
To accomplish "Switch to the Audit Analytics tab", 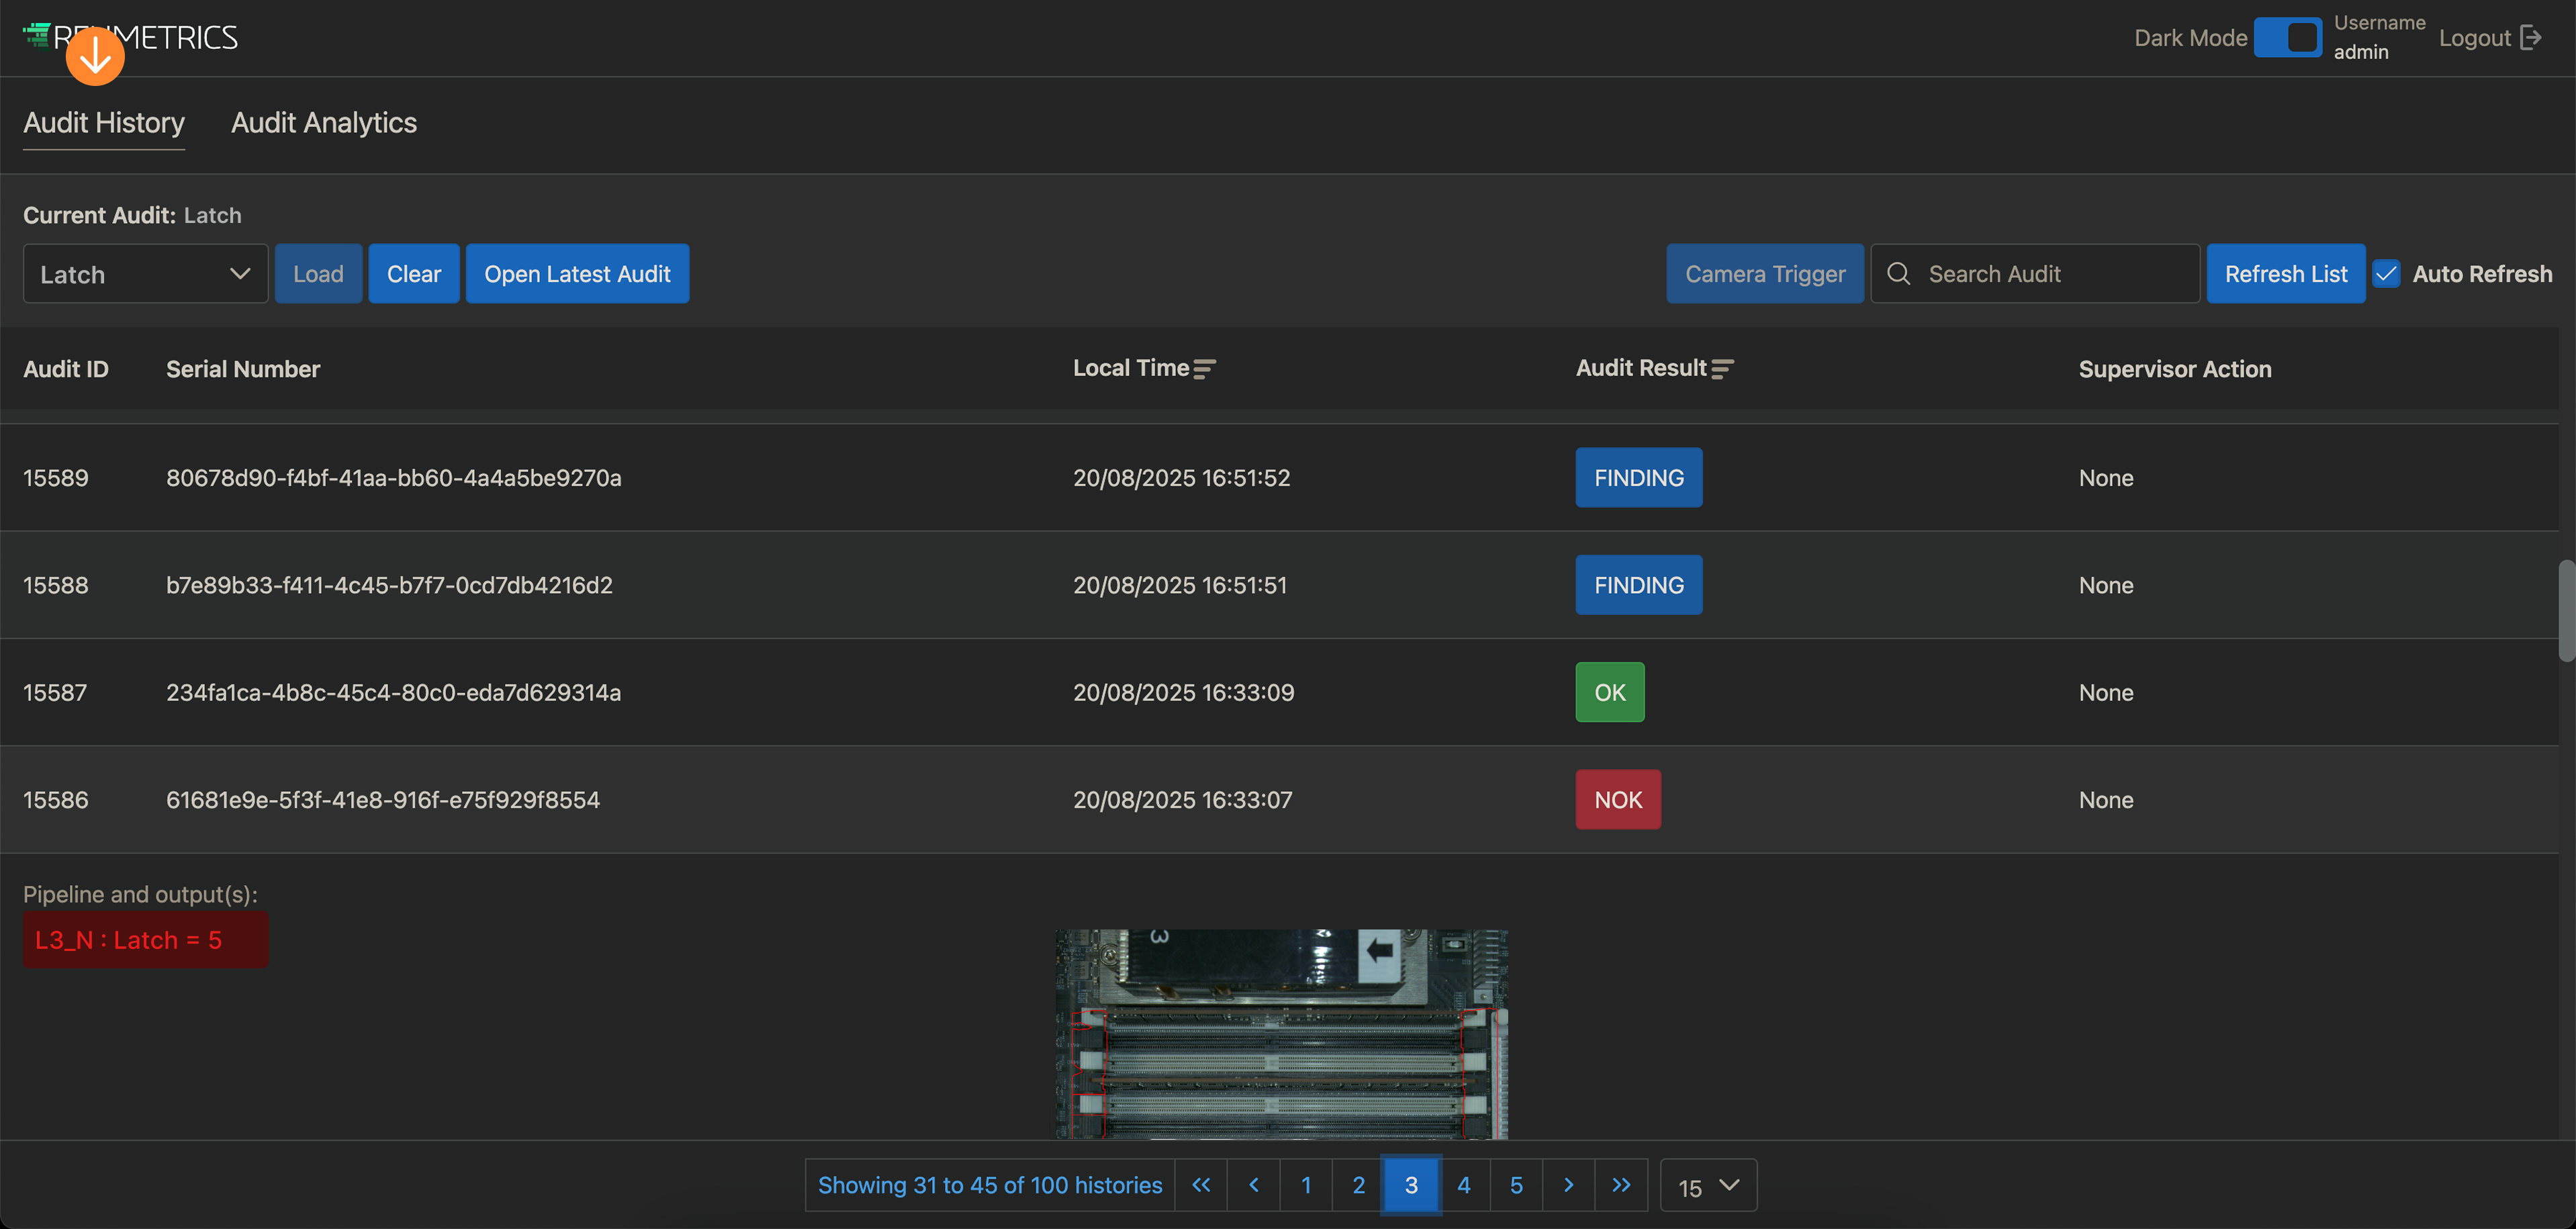I will coord(324,123).
